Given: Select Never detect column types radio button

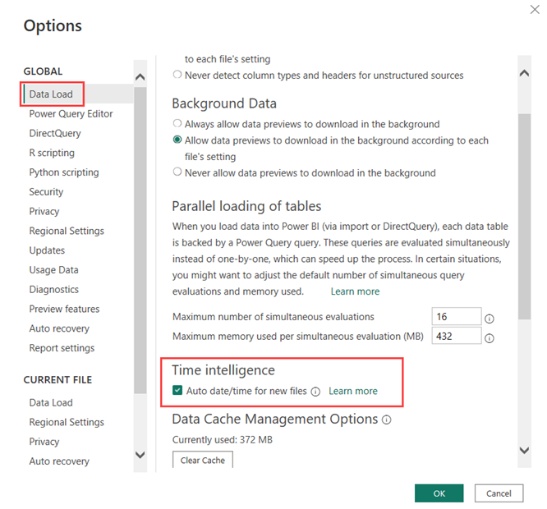Looking at the screenshot, I should 177,74.
